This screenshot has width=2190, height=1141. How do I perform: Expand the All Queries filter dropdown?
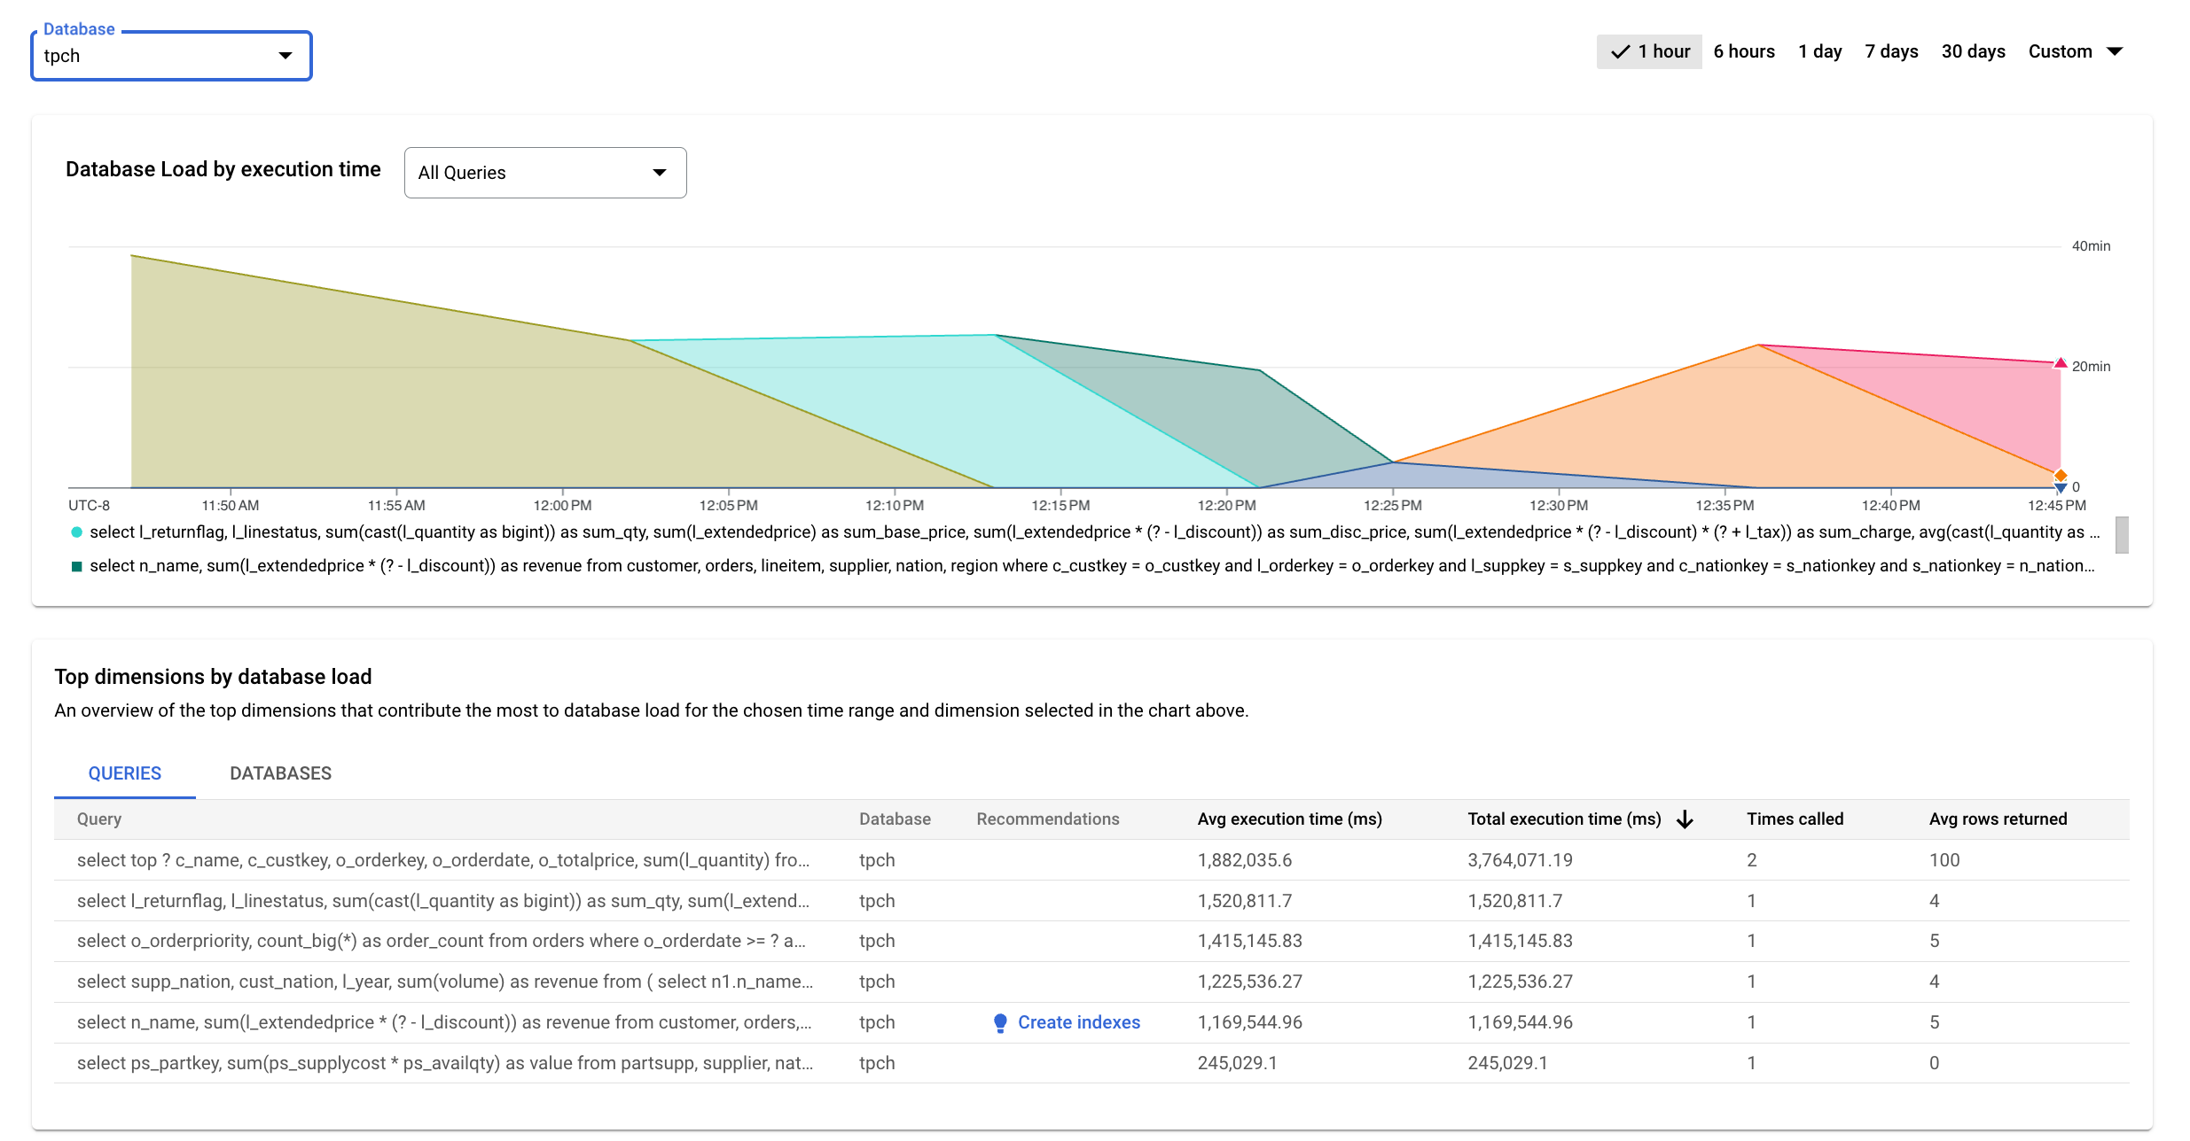coord(544,173)
